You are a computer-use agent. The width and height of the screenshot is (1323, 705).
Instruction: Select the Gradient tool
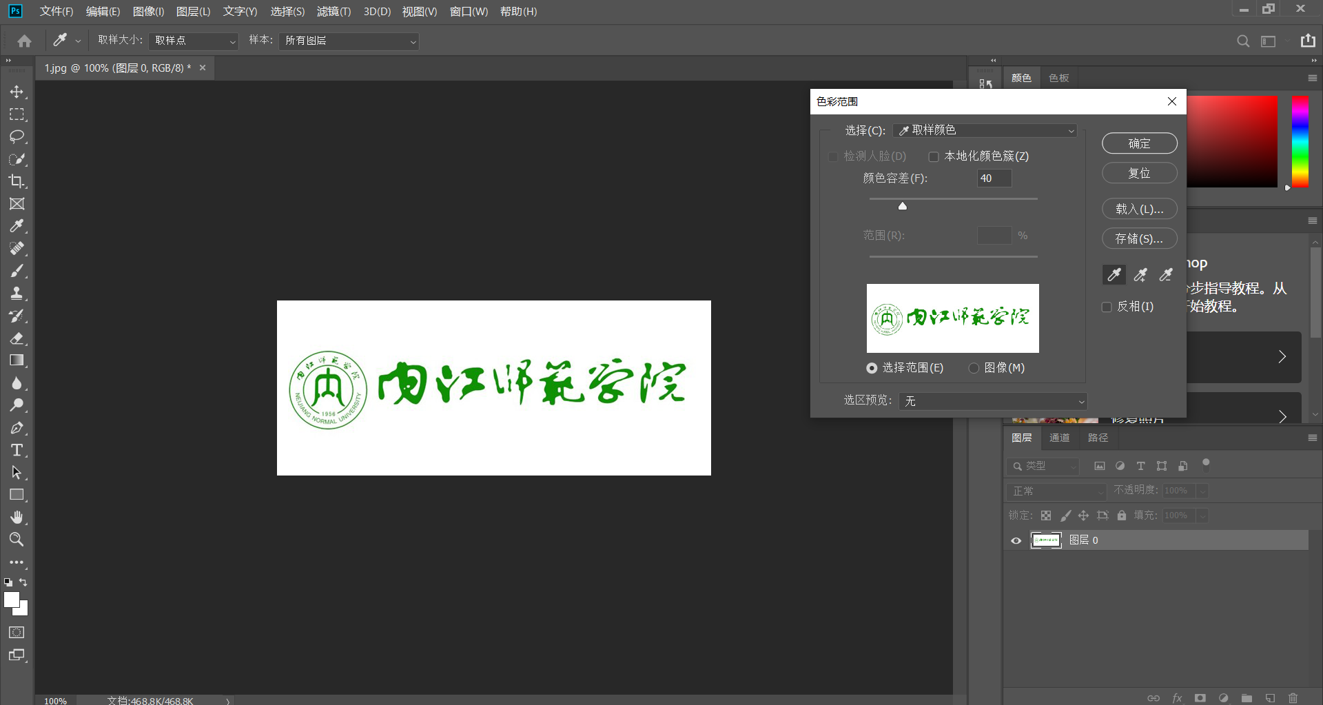click(17, 360)
